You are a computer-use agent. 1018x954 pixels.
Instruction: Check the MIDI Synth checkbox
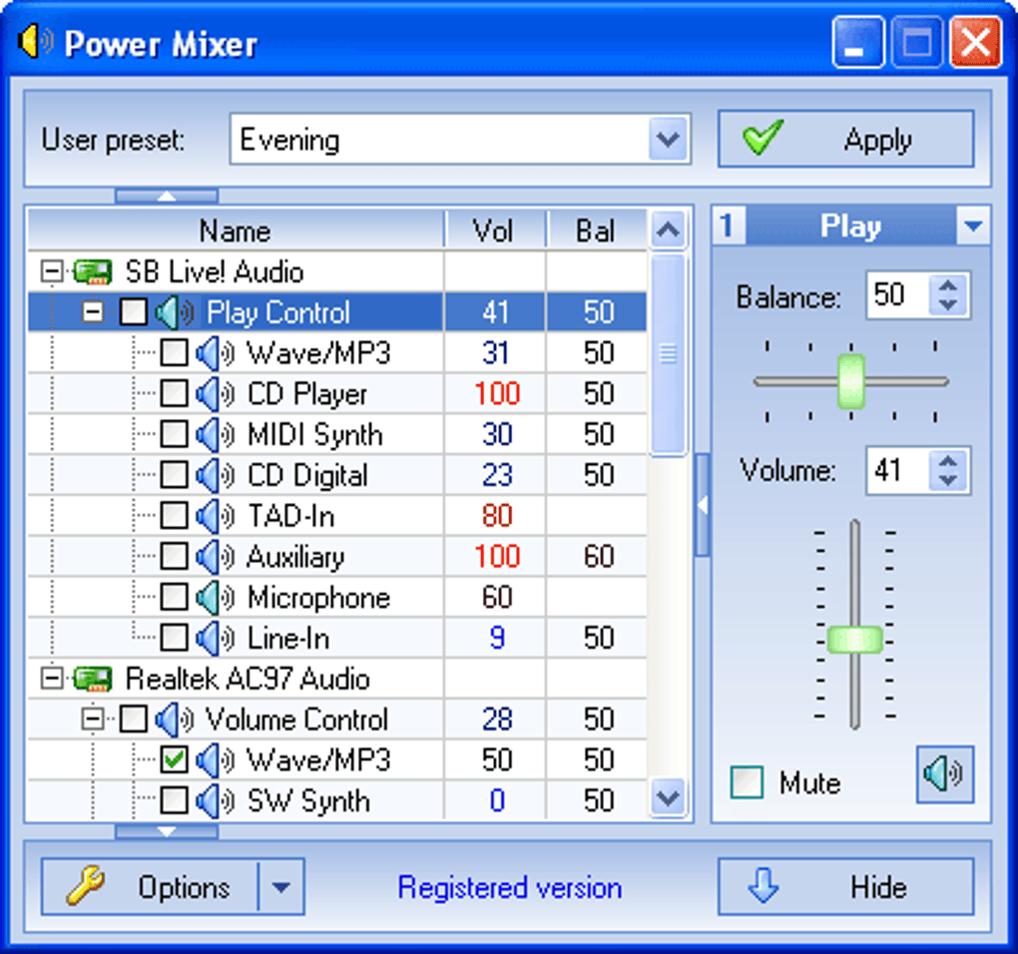(x=174, y=434)
